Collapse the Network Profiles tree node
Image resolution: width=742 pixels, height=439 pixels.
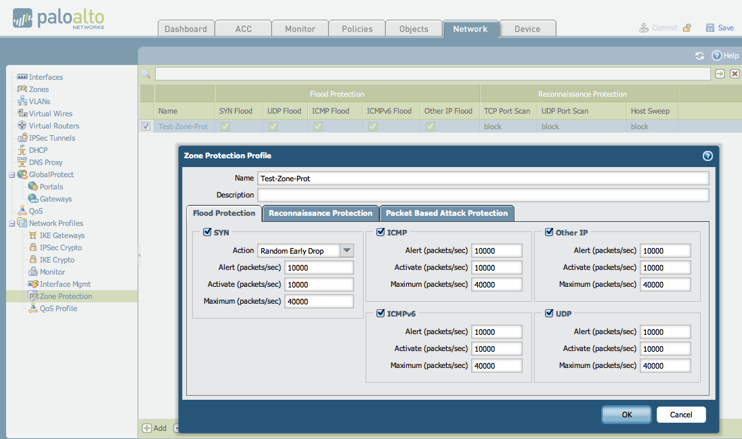12,223
